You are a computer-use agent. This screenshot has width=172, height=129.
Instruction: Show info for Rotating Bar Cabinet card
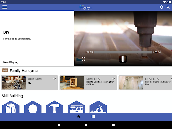coord(114,79)
